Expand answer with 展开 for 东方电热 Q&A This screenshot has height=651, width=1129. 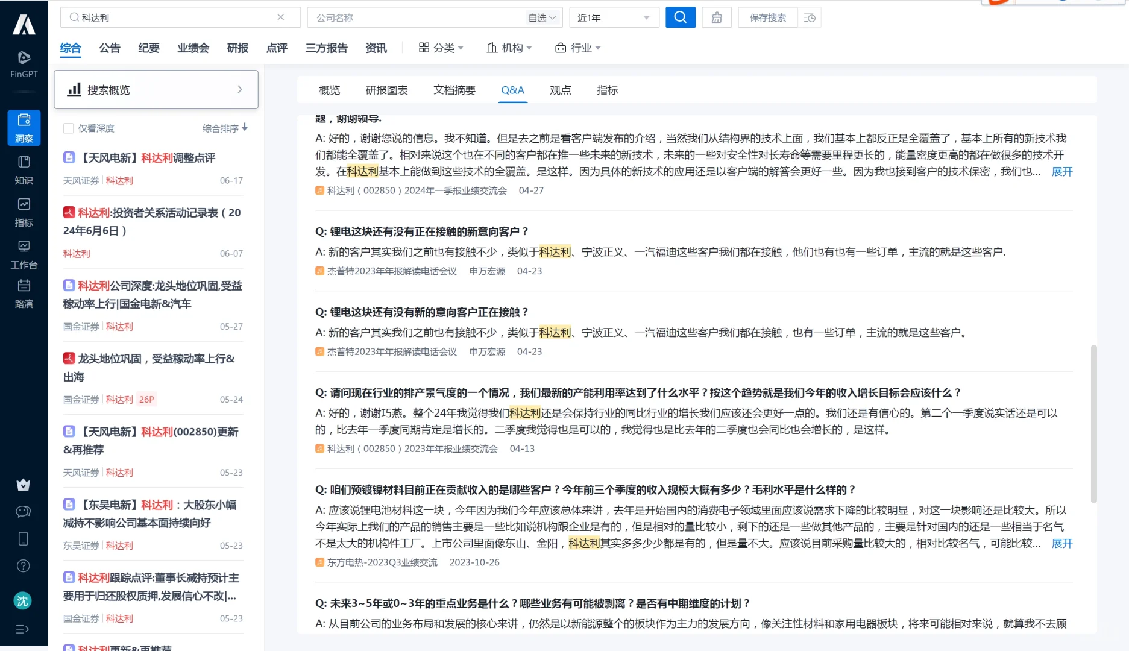tap(1062, 544)
